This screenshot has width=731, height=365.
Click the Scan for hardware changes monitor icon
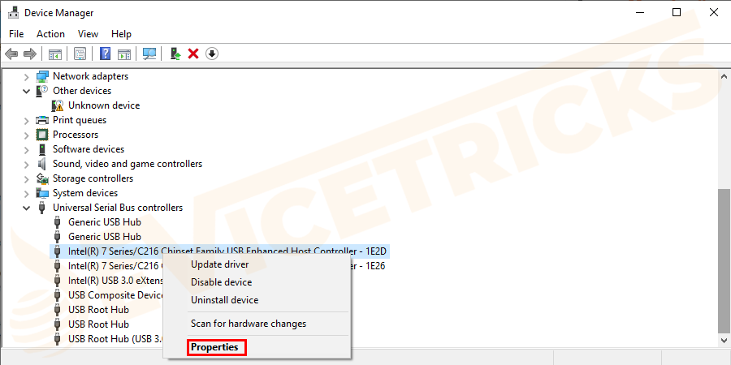(x=149, y=54)
